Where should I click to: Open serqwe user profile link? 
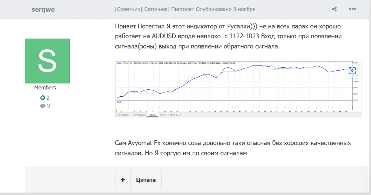[43, 9]
